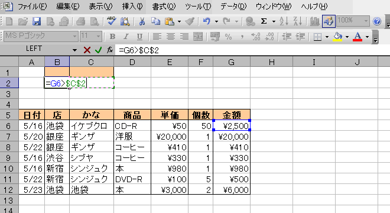
Task: Click the Insert Hyperlink globe icon
Action: (250, 21)
